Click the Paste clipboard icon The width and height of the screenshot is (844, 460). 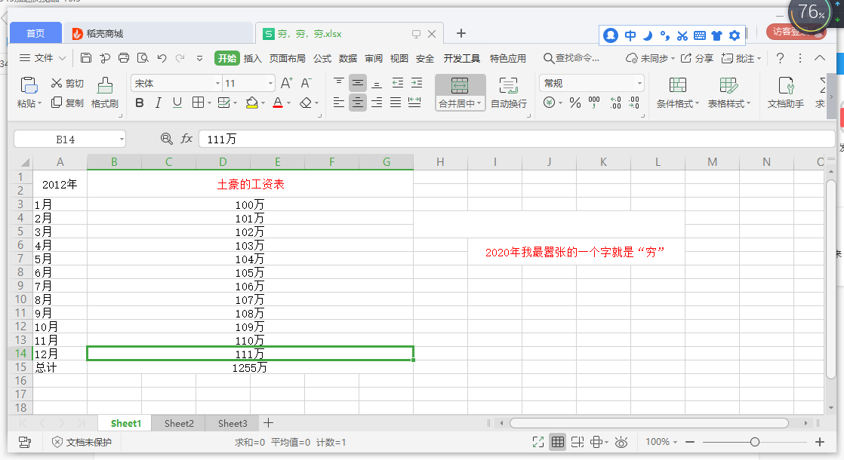coord(29,85)
